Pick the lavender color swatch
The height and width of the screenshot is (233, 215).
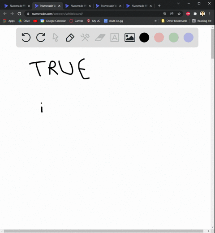(x=189, y=37)
